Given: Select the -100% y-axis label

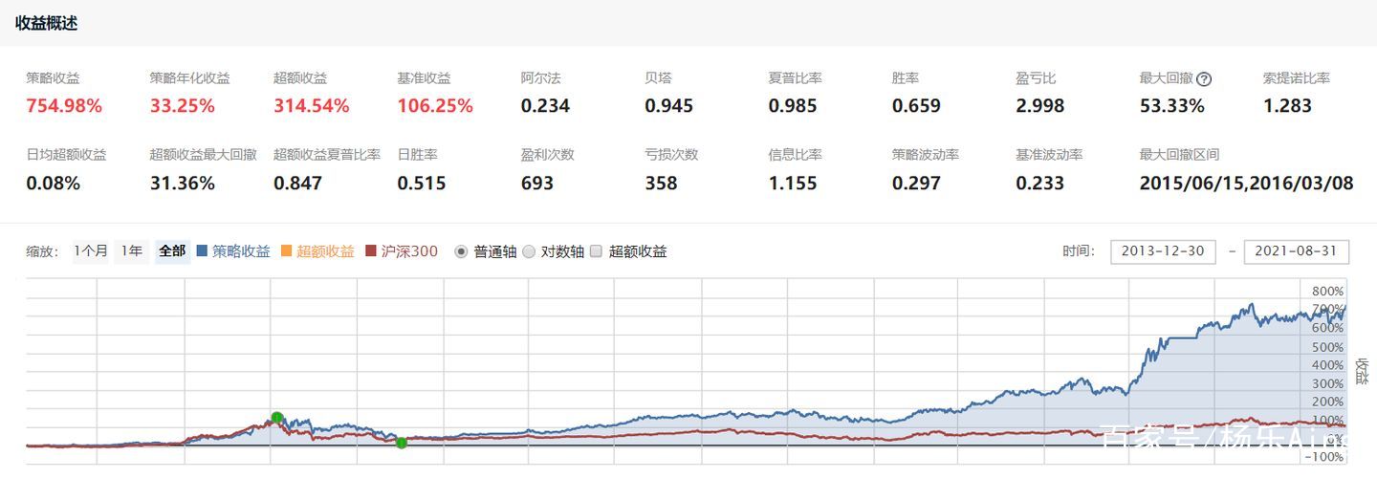Looking at the screenshot, I should (1325, 457).
